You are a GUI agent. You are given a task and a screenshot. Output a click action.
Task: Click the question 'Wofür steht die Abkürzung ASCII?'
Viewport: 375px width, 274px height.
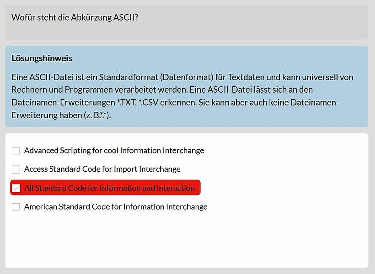tap(75, 18)
